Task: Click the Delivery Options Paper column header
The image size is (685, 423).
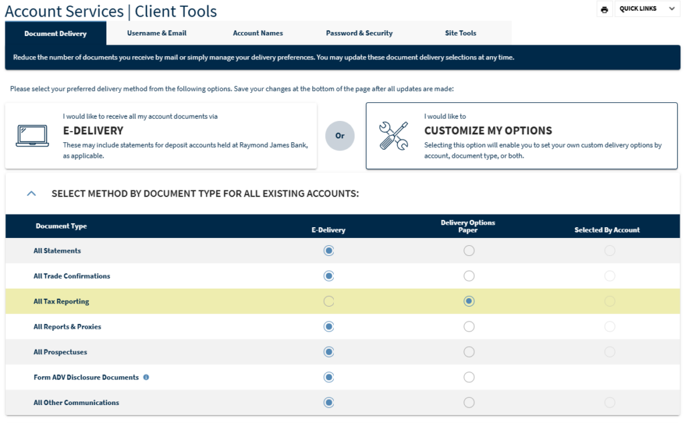Action: [468, 226]
